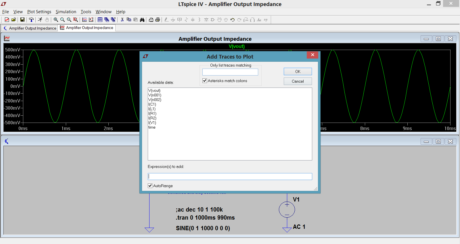Click the Zoom In magnifier icon
Screen dimensions: 460x244
point(56,20)
